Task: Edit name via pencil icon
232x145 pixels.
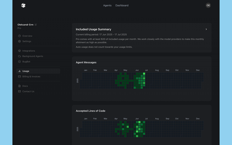Action: coord(36,25)
